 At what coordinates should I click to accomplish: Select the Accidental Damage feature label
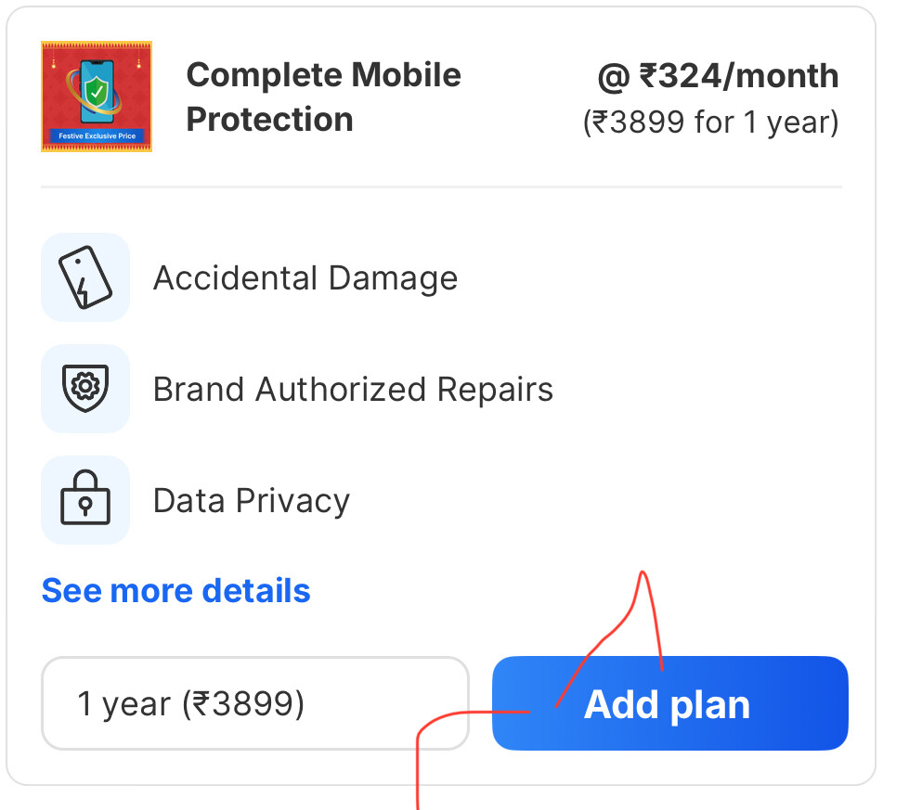[305, 278]
